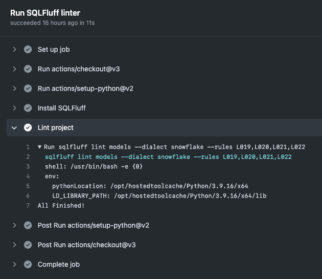This screenshot has height=279, width=322.
Task: Click log line number 2
Action: (28, 157)
